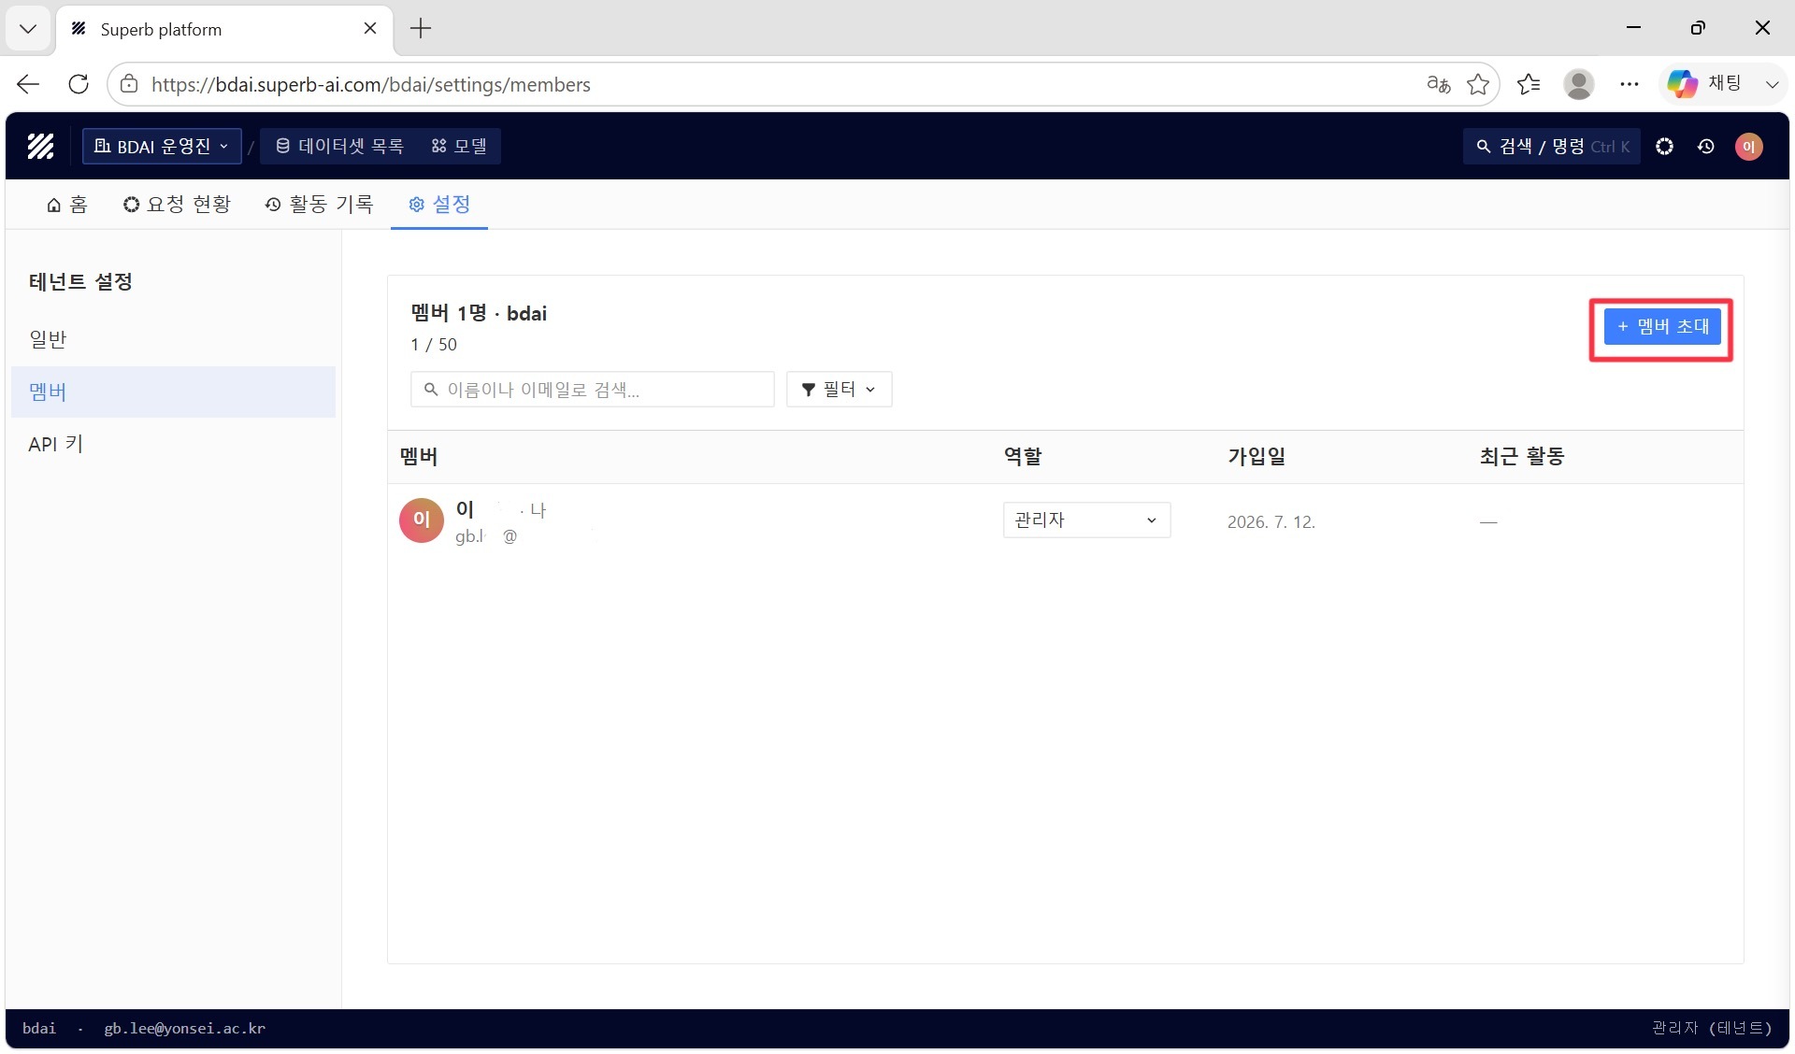Open the browser profile icon
The width and height of the screenshot is (1795, 1054).
coord(1579,84)
